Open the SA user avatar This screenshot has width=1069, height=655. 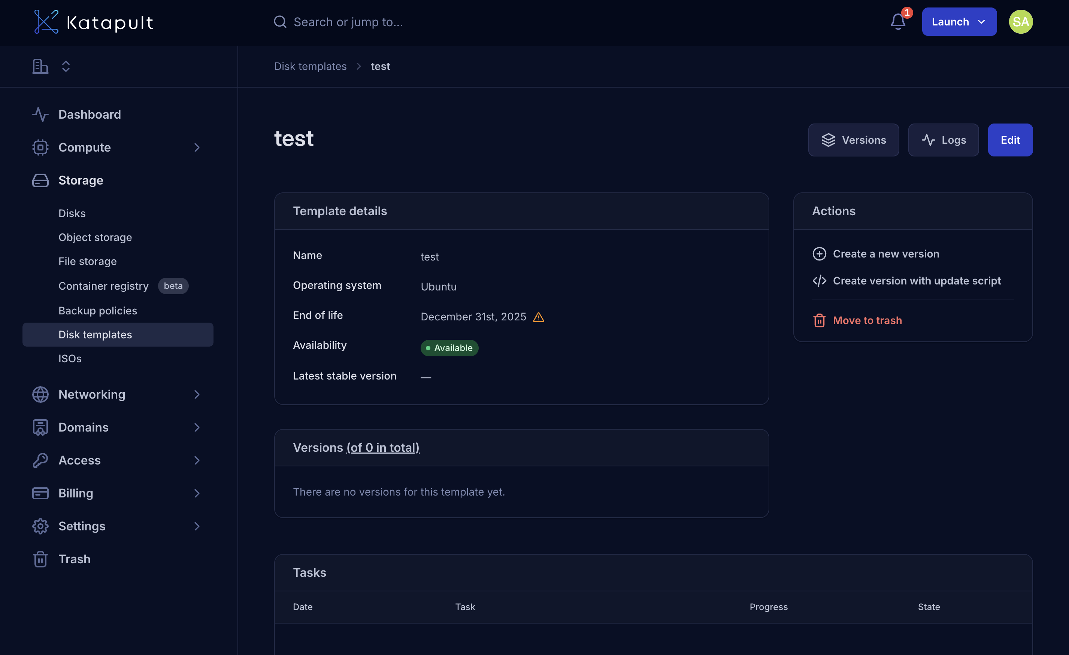pos(1020,22)
